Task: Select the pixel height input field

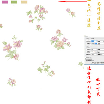Action: [94, 44]
